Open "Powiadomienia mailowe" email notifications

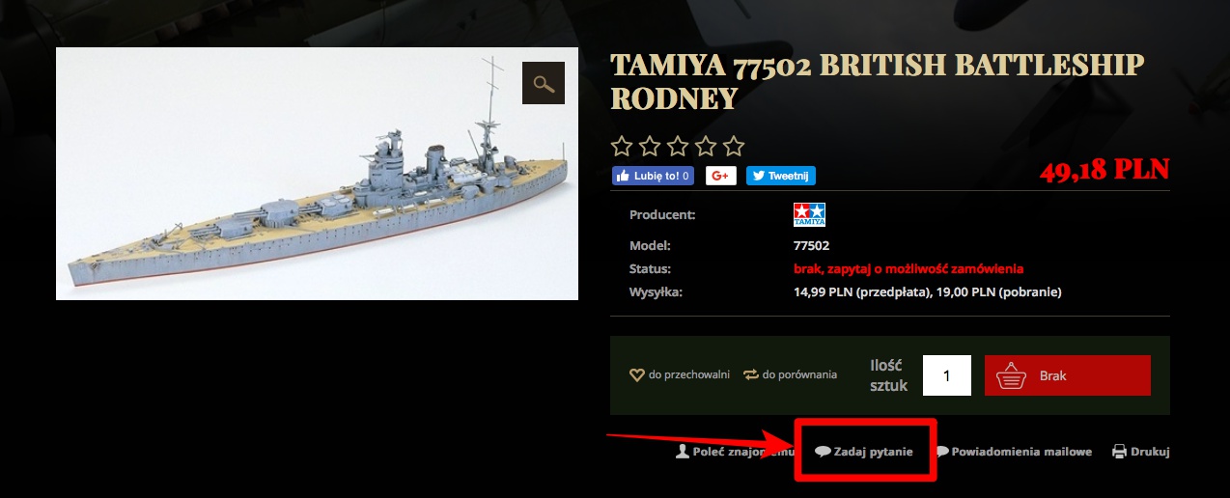1014,452
